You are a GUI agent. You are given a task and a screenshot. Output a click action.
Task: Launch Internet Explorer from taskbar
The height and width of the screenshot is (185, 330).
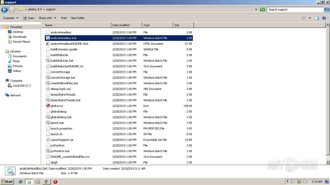[x=21, y=182]
